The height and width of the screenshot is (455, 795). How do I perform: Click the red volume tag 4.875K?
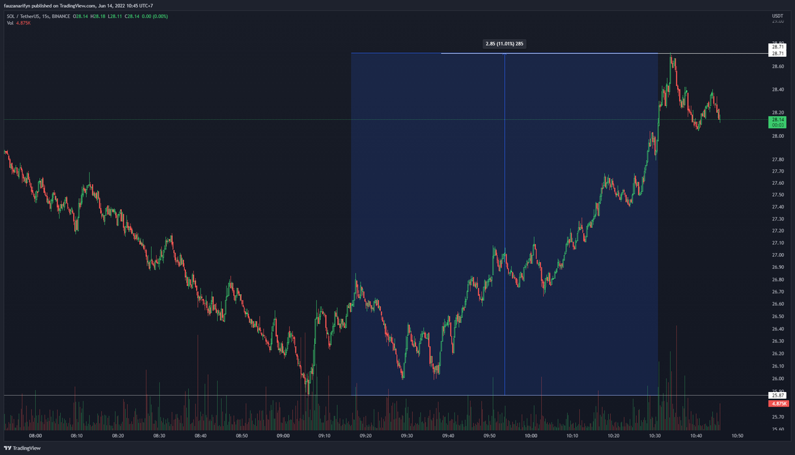pyautogui.click(x=778, y=403)
